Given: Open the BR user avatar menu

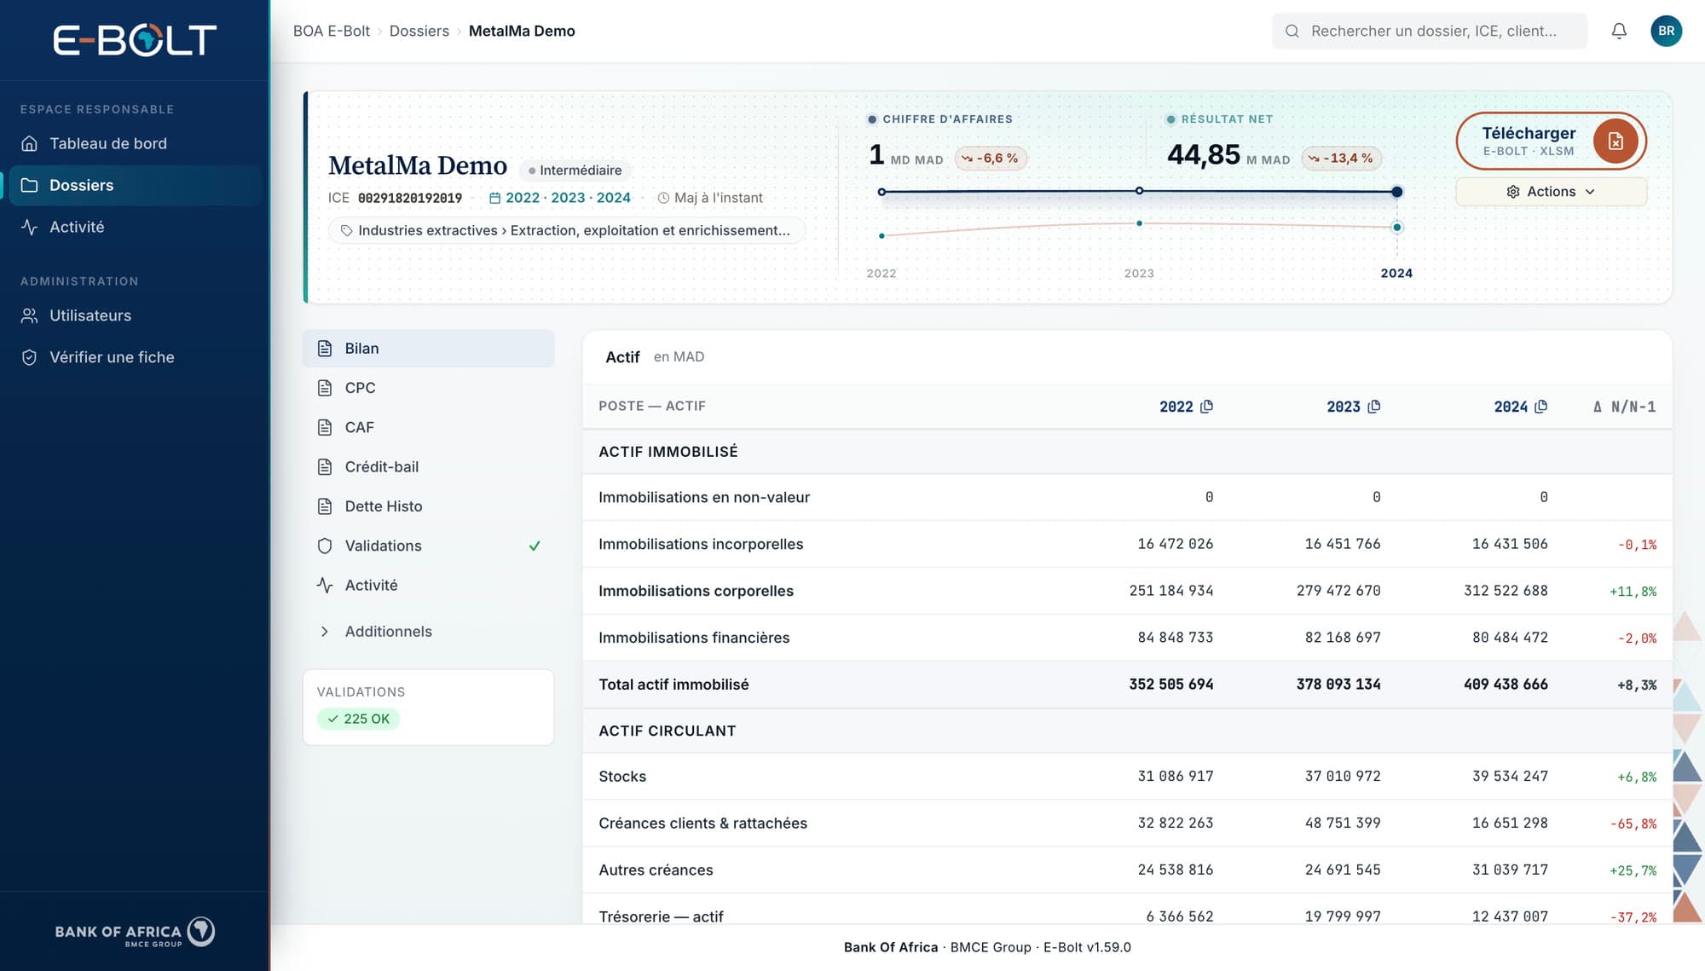Looking at the screenshot, I should pyautogui.click(x=1666, y=31).
